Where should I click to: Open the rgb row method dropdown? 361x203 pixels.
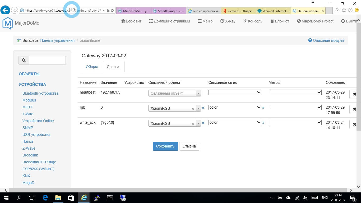click(295, 107)
